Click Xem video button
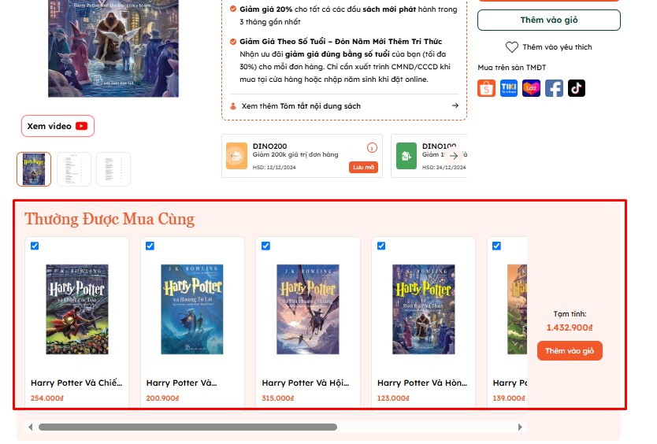657x444 pixels. [x=58, y=126]
